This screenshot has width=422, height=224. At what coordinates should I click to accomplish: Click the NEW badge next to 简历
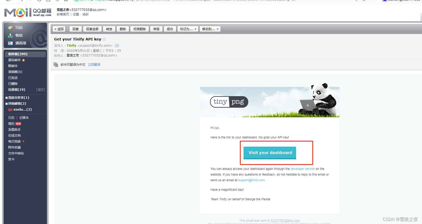point(18,124)
